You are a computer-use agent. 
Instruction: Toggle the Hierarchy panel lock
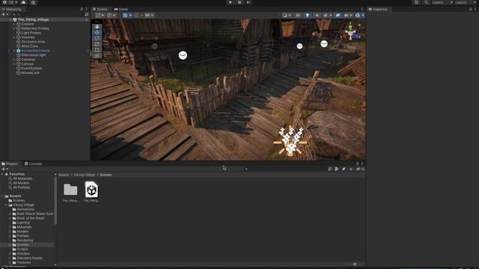pyautogui.click(x=82, y=9)
